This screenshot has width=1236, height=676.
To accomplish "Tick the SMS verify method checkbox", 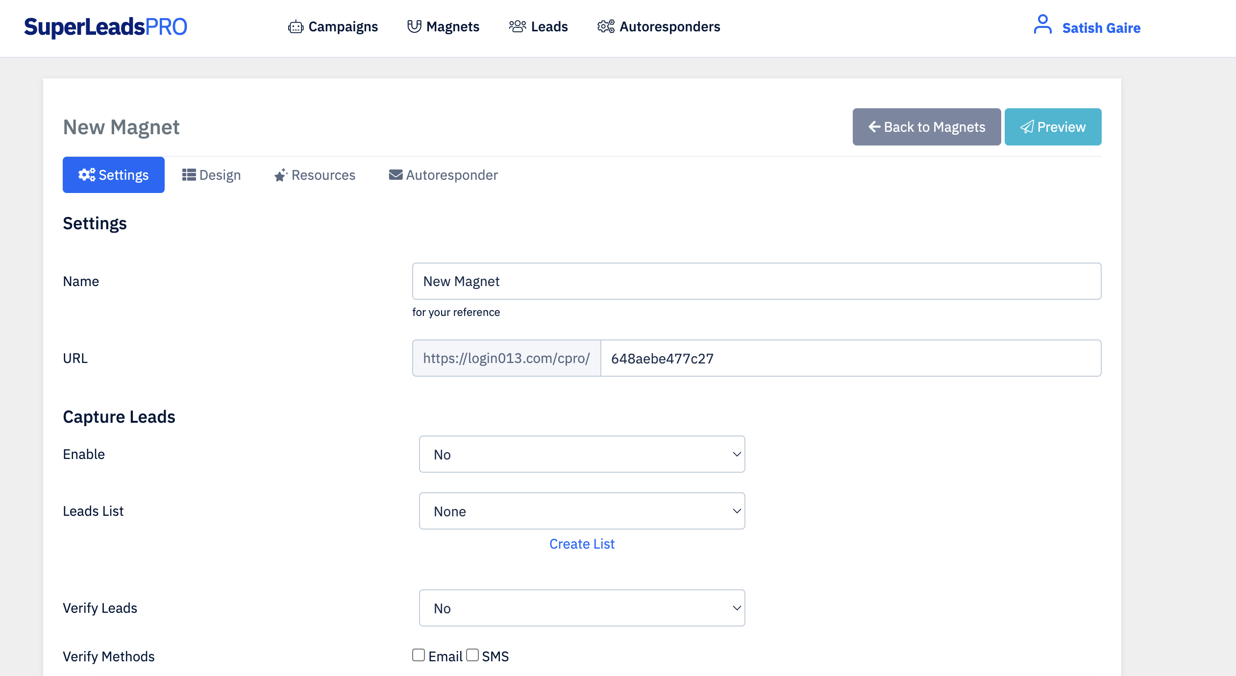I will coord(472,655).
